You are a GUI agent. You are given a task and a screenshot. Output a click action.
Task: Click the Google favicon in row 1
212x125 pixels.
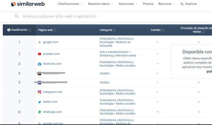pos(39,42)
